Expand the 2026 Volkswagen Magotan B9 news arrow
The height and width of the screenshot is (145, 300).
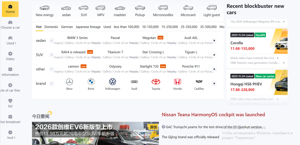pyautogui.click(x=284, y=22)
